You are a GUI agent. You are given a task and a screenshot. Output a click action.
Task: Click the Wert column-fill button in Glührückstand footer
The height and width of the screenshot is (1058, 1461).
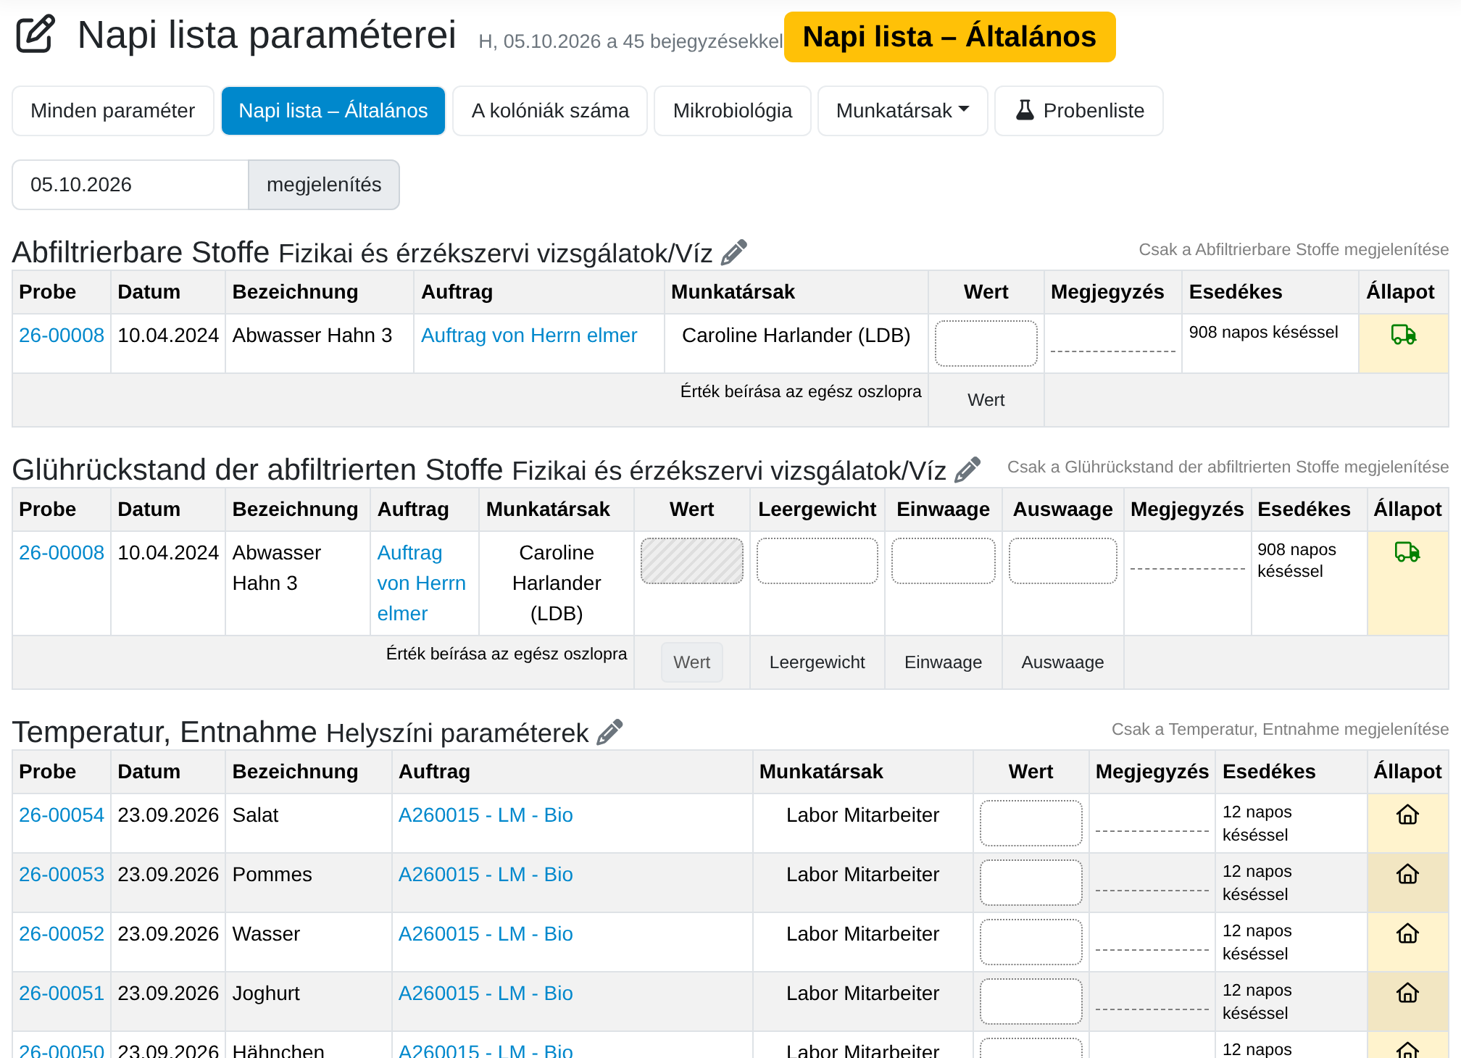691,662
